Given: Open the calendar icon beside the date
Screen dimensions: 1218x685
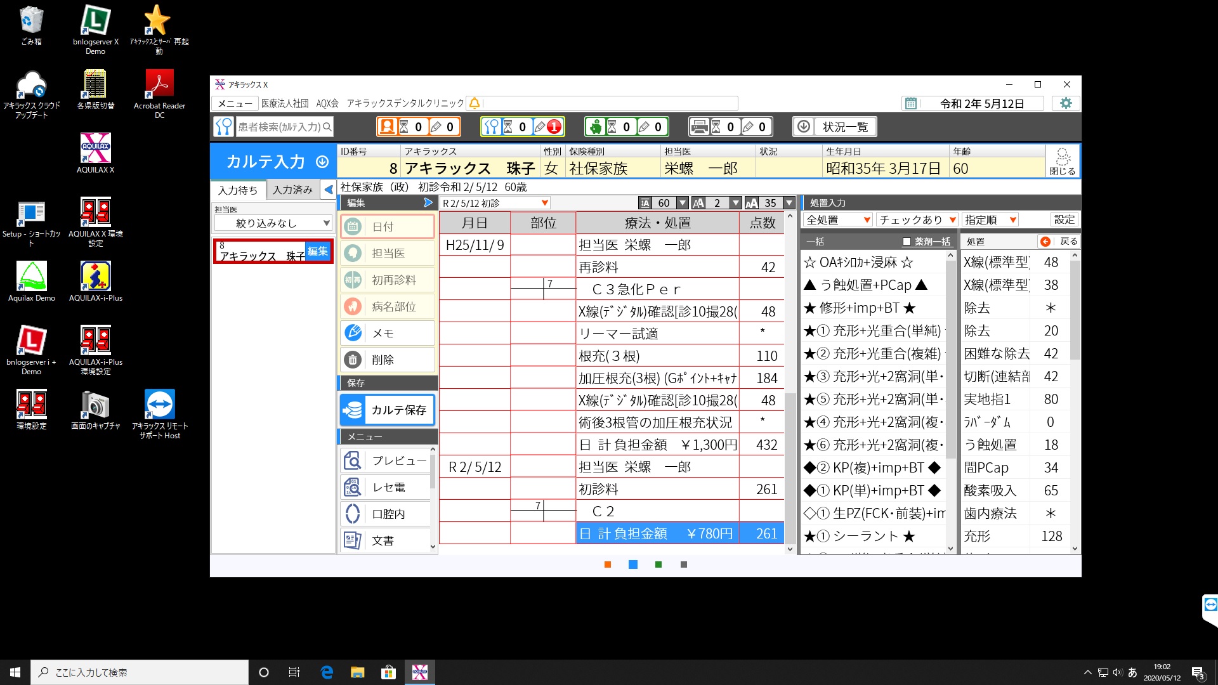Looking at the screenshot, I should pos(911,103).
